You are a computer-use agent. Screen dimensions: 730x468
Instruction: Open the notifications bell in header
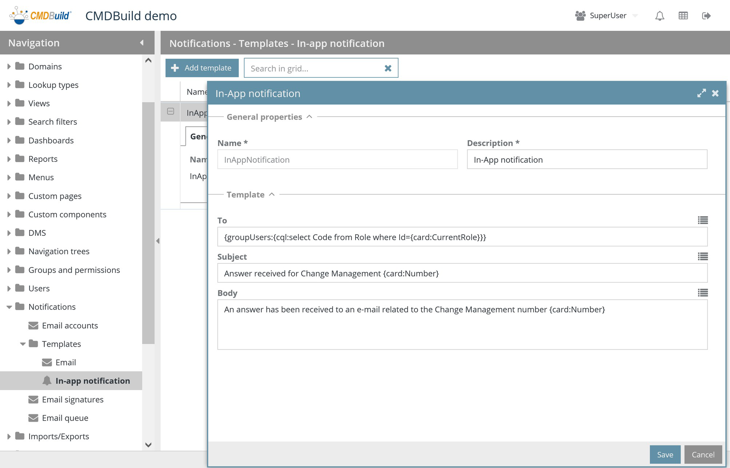659,16
